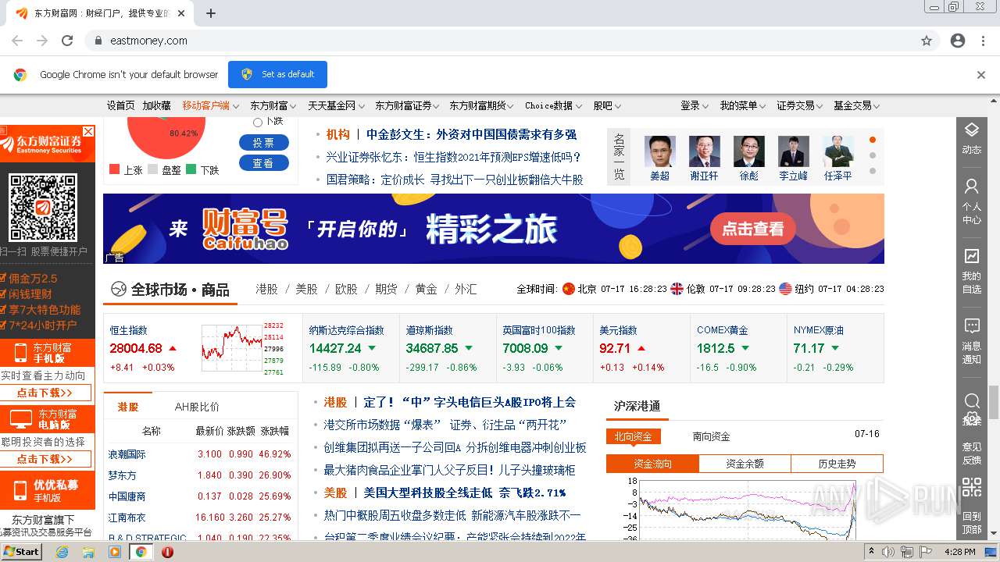Close the 东方财富证券 side advertisement

click(x=88, y=131)
